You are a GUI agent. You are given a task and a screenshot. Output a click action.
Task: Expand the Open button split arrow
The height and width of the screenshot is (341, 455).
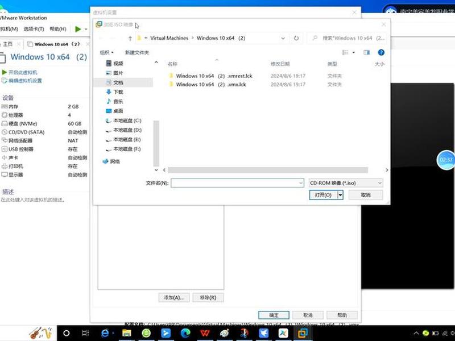tap(340, 195)
